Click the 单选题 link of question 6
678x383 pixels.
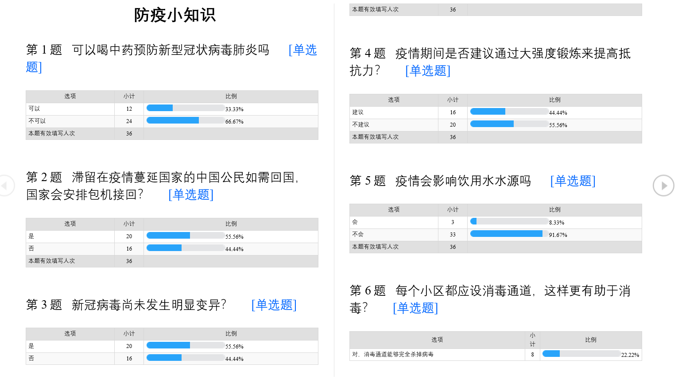(x=415, y=308)
